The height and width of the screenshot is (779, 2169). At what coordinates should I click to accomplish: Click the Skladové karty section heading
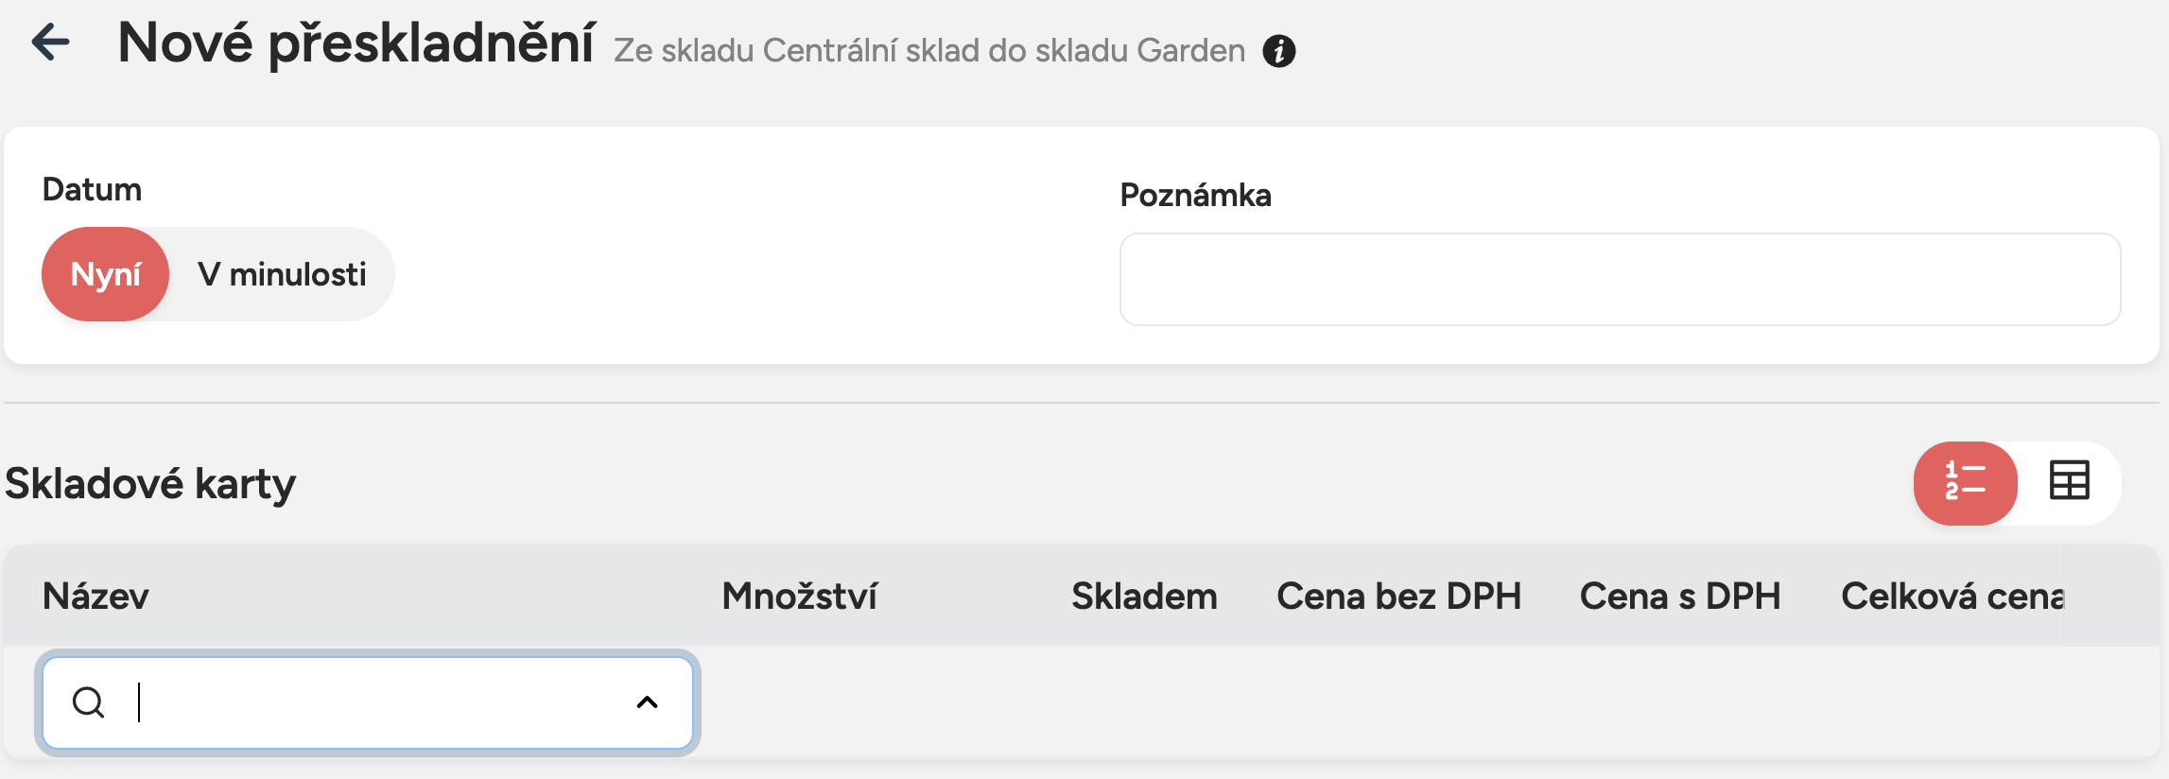click(150, 484)
